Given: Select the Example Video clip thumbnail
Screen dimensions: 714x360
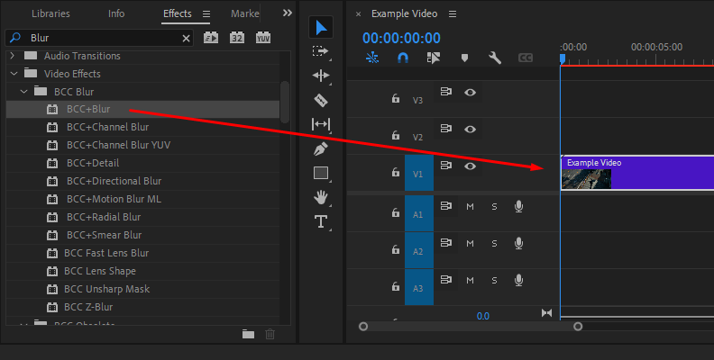Looking at the screenshot, I should tap(586, 178).
